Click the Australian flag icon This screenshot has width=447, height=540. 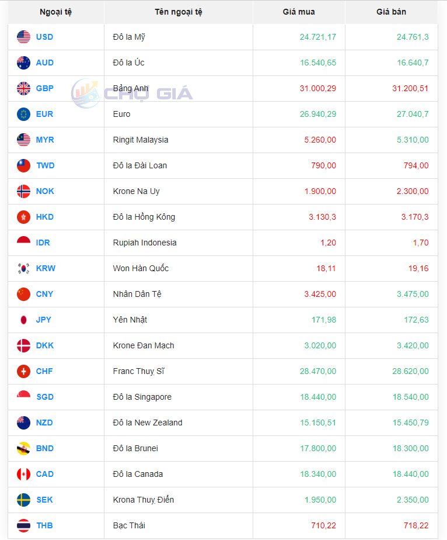23,63
